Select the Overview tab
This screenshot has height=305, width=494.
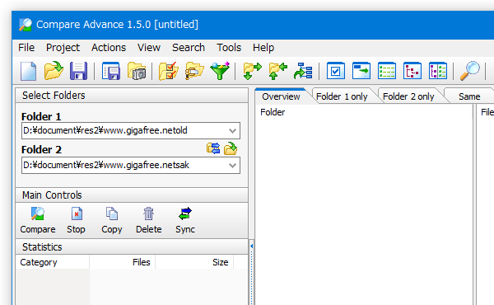point(281,96)
